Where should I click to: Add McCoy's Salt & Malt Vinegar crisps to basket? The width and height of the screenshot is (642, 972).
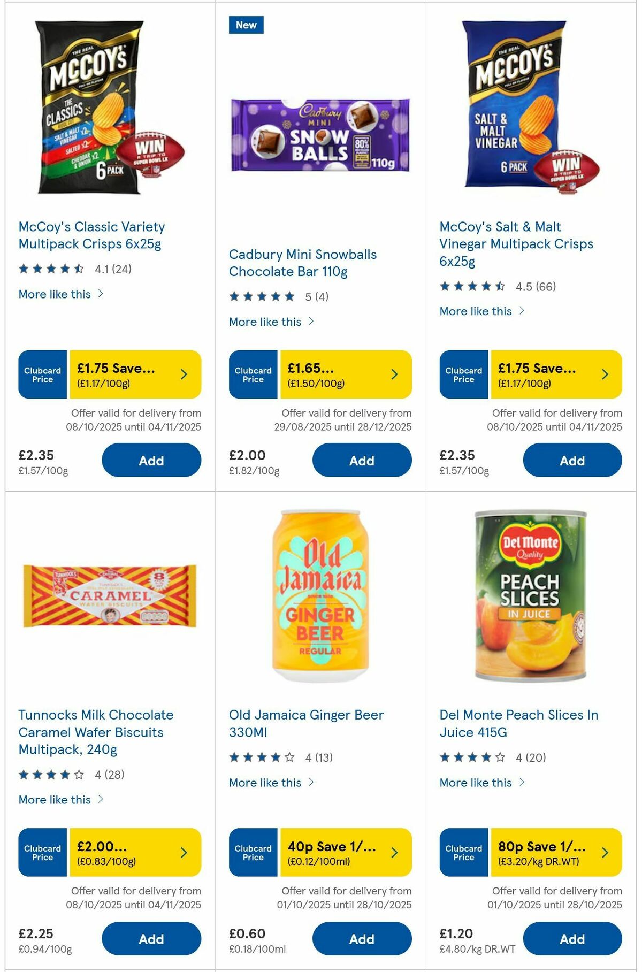coord(572,460)
